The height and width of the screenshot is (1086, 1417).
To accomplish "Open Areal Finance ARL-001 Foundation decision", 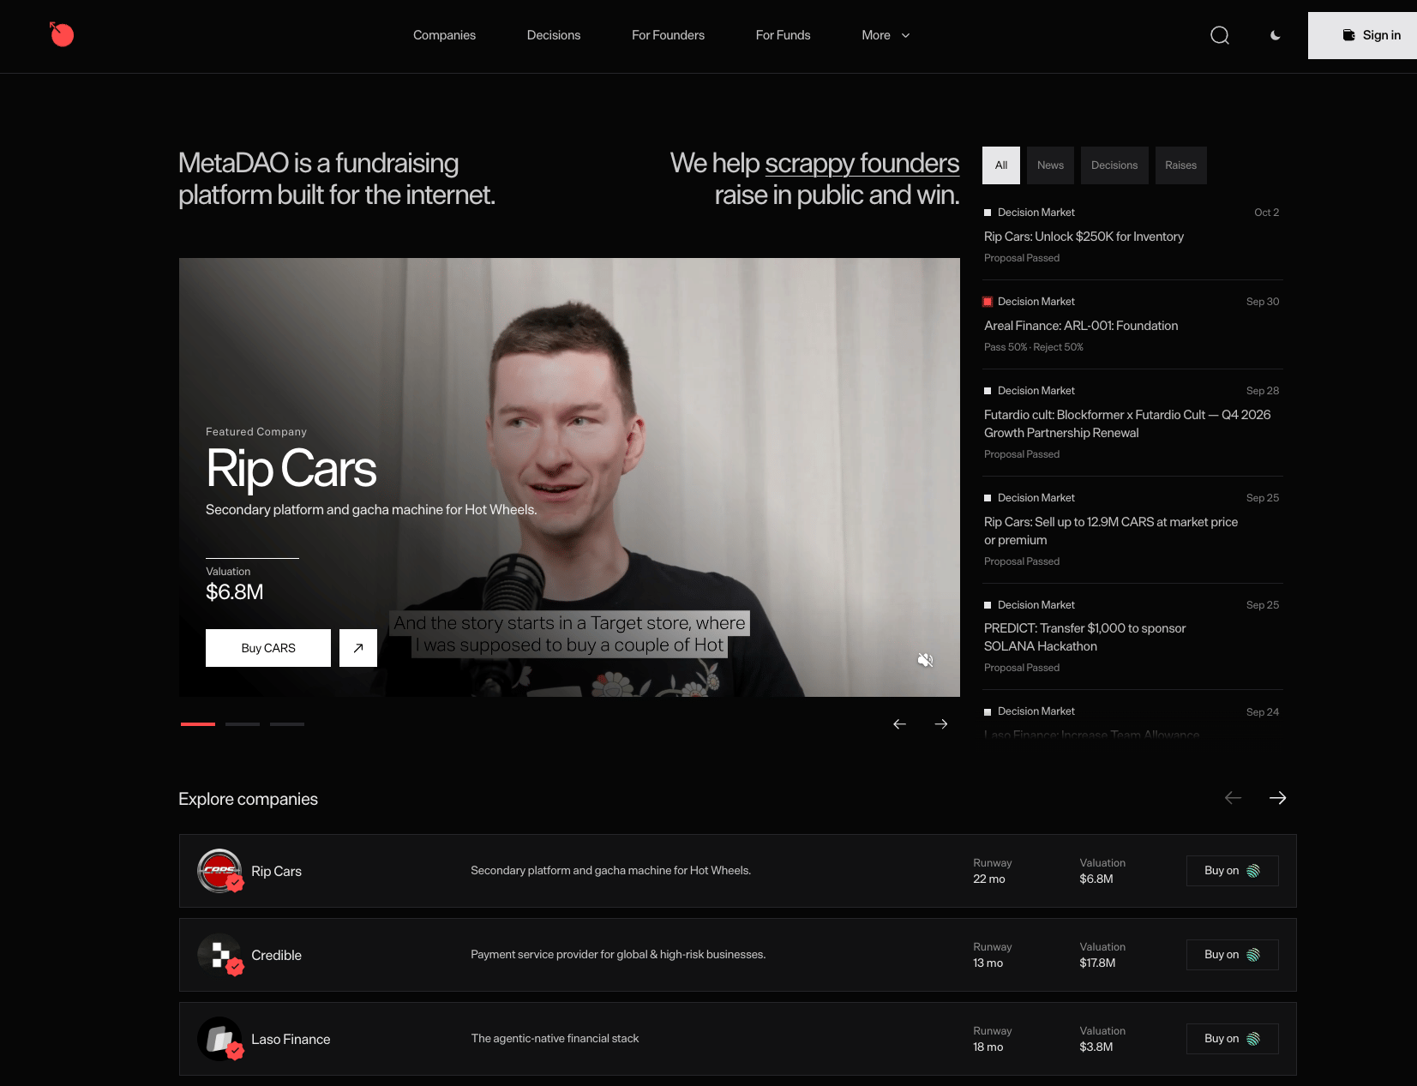I will (1081, 326).
